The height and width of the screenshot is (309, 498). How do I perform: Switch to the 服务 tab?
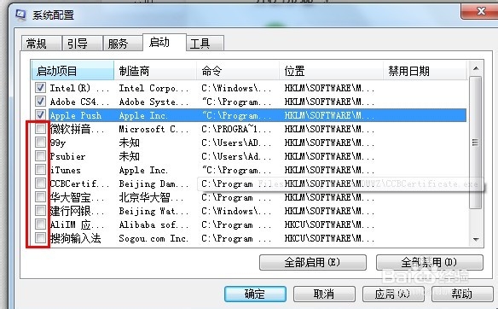tap(123, 44)
